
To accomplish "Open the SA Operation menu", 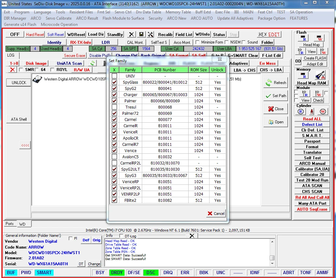I will point(301,12).
